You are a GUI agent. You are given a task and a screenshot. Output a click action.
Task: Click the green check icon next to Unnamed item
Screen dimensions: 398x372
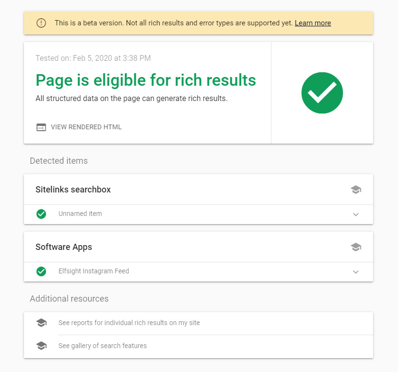(x=41, y=214)
